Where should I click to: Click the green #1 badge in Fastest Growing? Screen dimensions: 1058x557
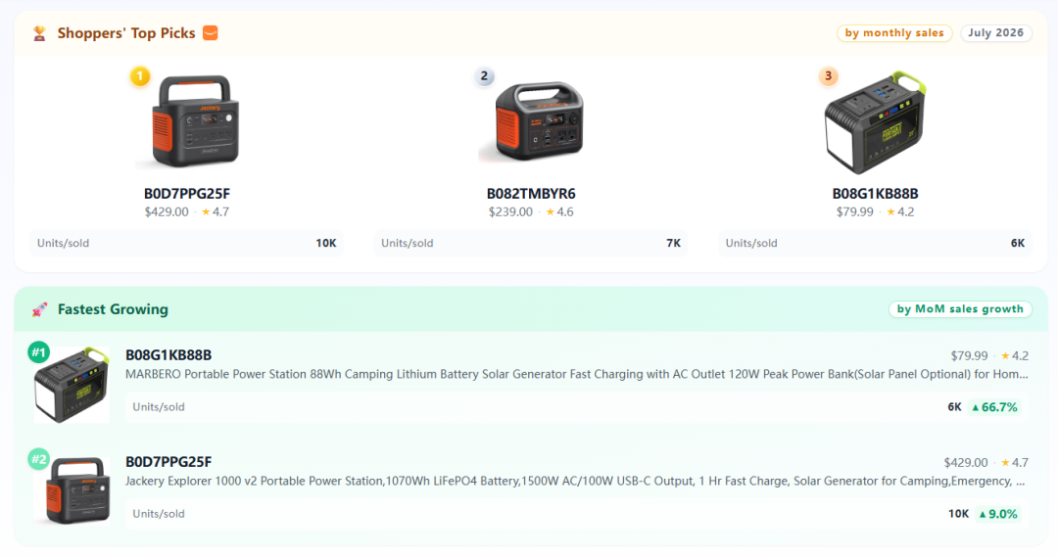[x=38, y=352]
